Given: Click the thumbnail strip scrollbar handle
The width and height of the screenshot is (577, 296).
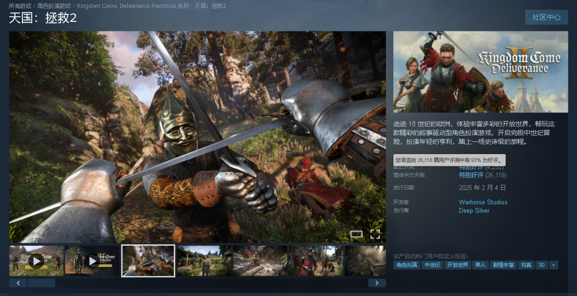Looking at the screenshot, I should (x=42, y=283).
